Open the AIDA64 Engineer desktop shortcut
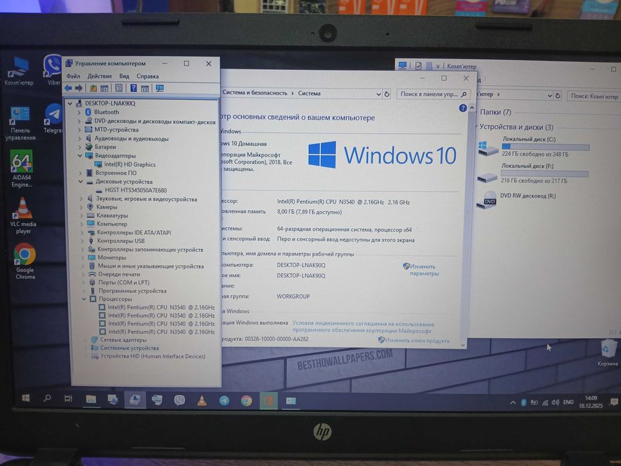 22,169
